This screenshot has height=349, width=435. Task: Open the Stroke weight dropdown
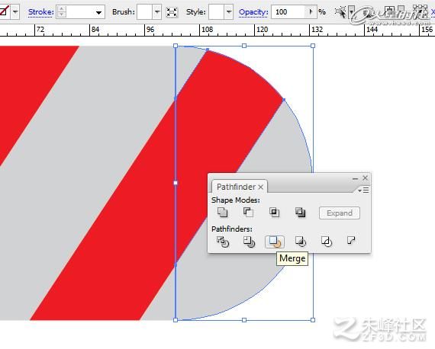(98, 12)
